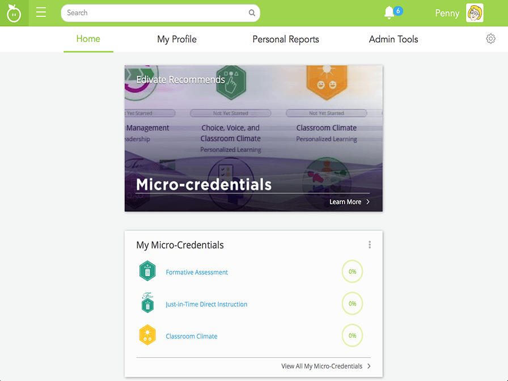The image size is (508, 381).
Task: Click the Just-in-Time Direct Instruction 0% circle
Action: tap(352, 303)
